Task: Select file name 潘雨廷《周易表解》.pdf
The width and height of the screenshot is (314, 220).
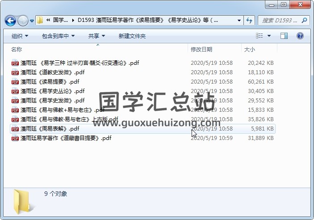Action: point(50,129)
